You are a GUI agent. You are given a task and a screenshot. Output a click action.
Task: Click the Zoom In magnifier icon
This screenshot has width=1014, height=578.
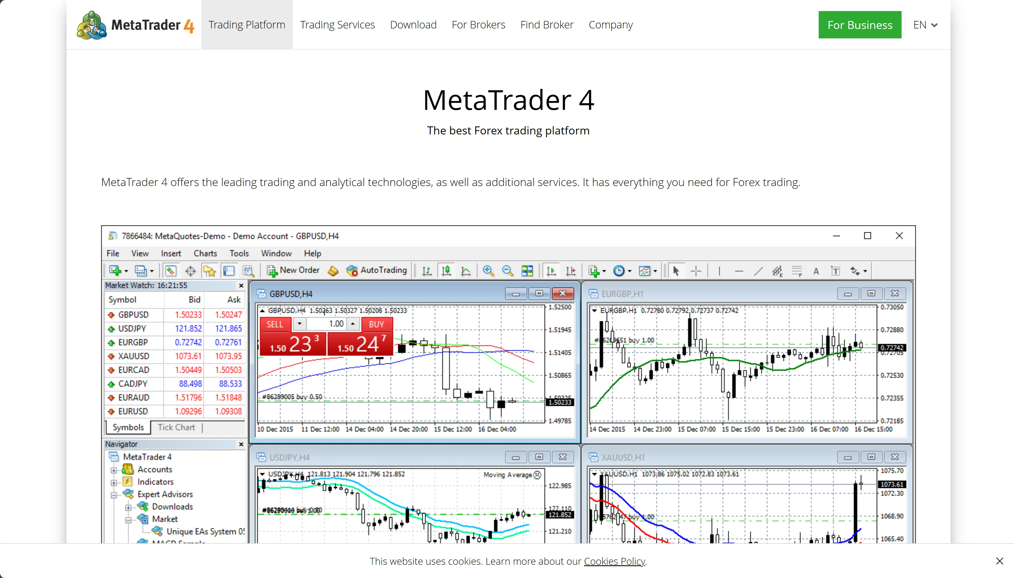[488, 271]
